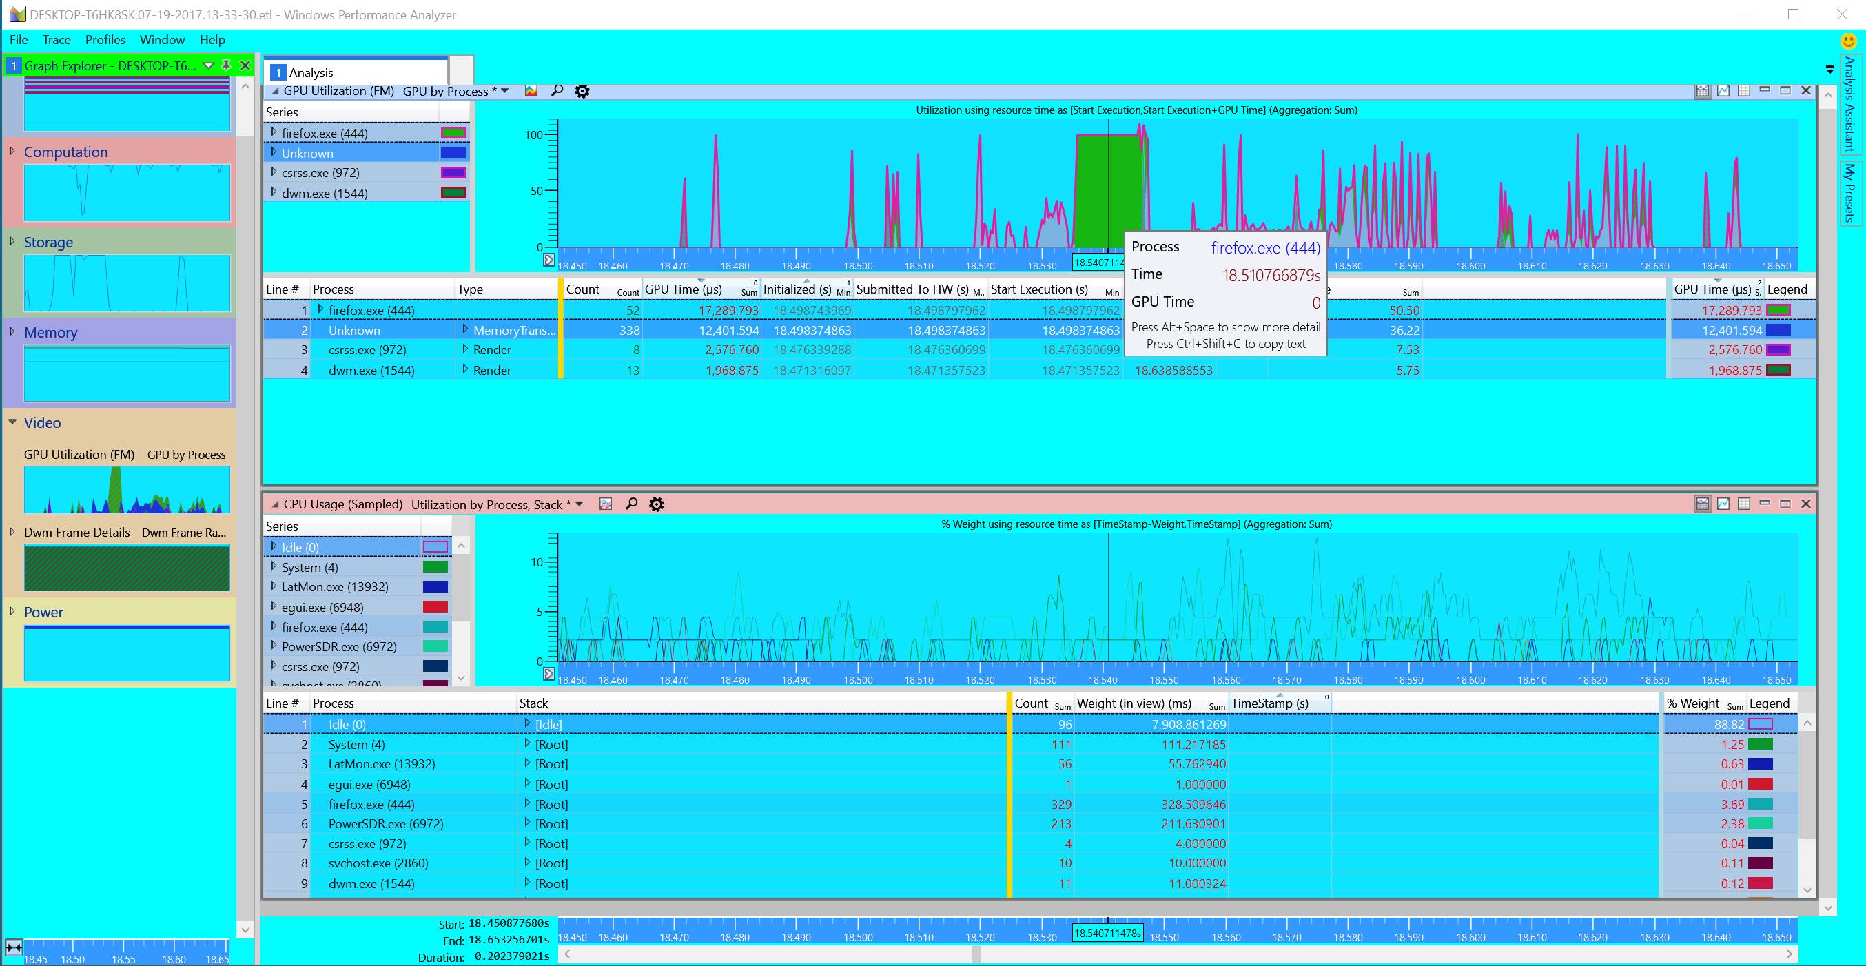1866x966 pixels.
Task: Expand the Computation section in Graph Explorer
Action: (x=12, y=152)
